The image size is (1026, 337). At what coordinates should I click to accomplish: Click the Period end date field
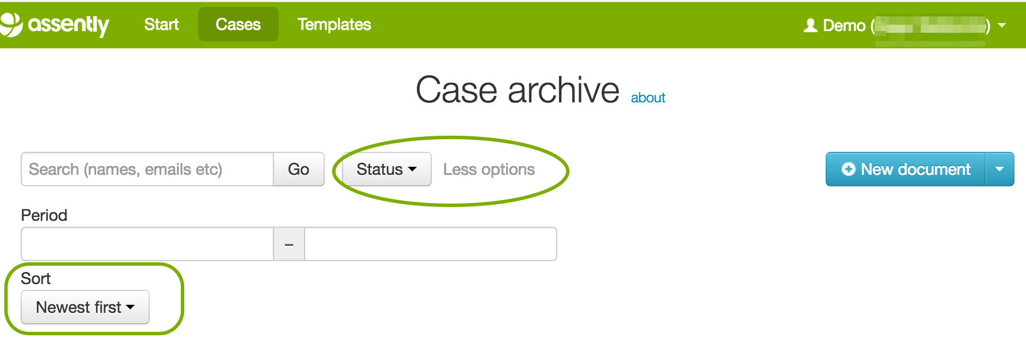tap(430, 244)
